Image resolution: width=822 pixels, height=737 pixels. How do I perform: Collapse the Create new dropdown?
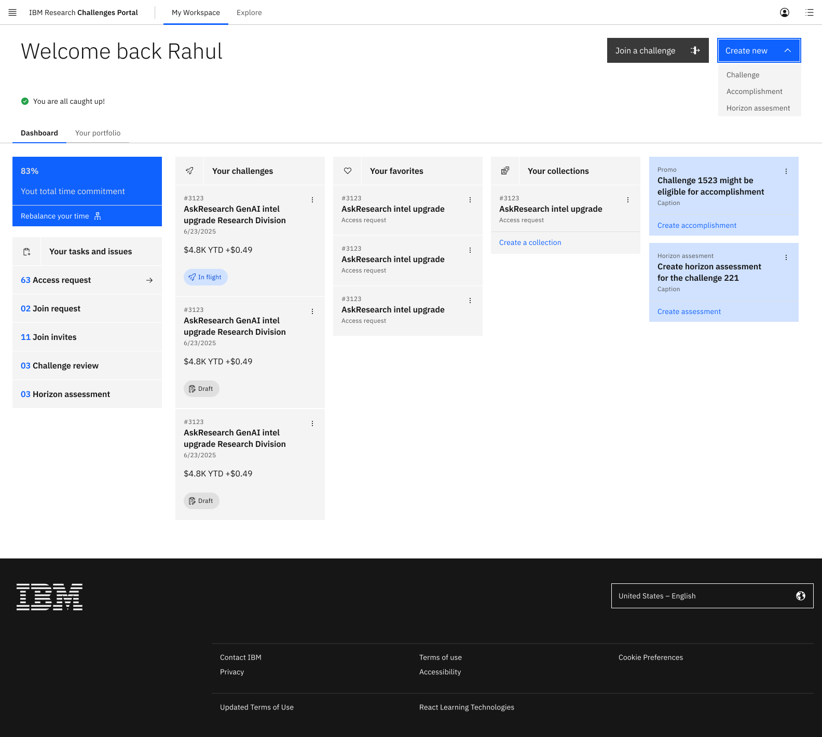[759, 50]
